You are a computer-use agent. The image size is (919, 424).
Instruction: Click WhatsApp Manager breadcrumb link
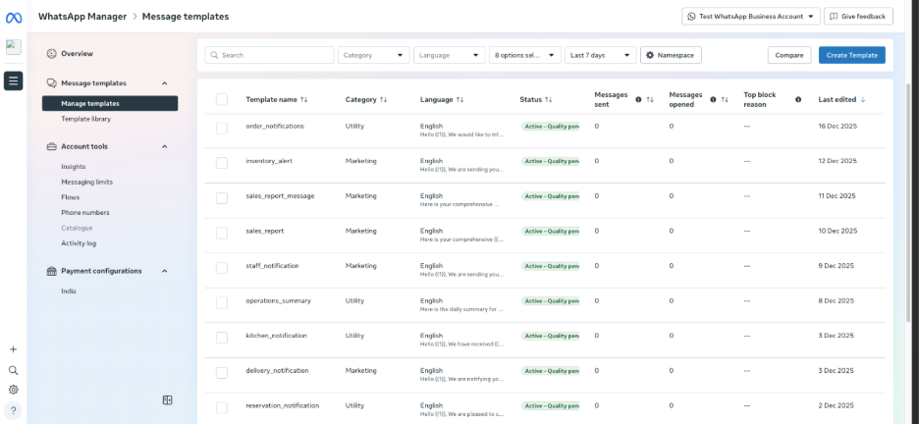click(x=82, y=17)
